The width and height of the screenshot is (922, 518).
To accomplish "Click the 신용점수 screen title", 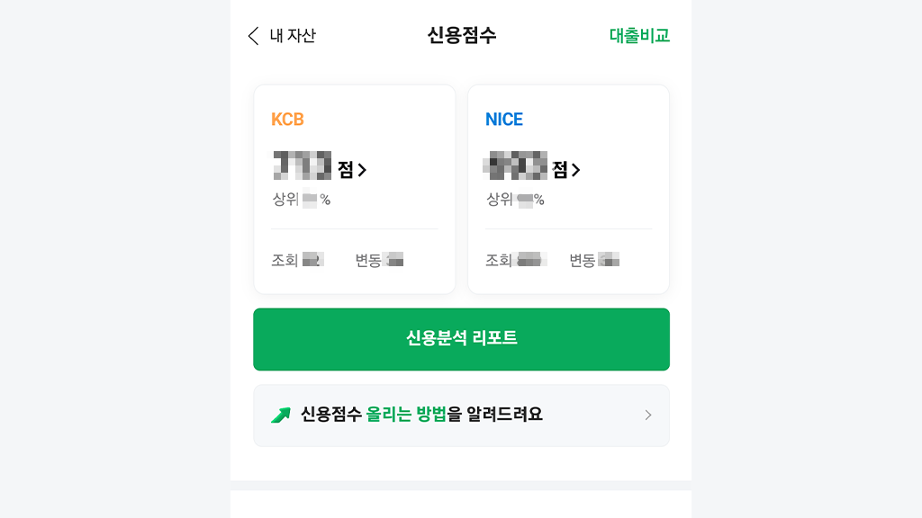I will click(461, 35).
